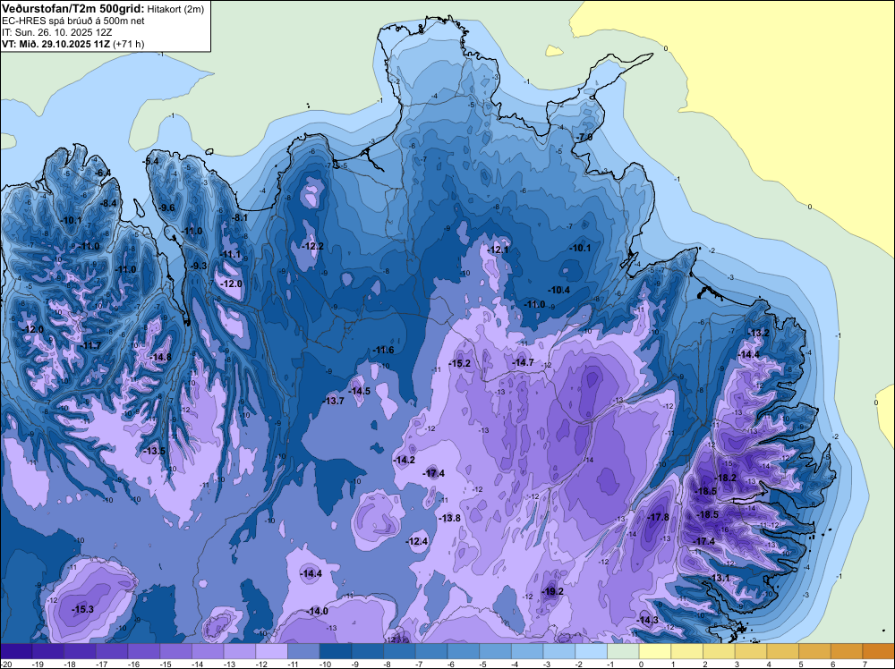Click the -13.5 temperature value
895x669 pixels.
pyautogui.click(x=155, y=451)
